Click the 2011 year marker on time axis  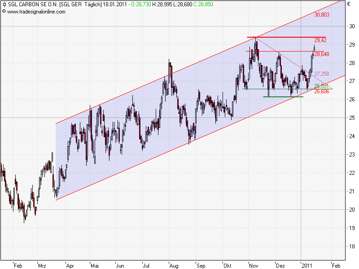[x=306, y=265]
